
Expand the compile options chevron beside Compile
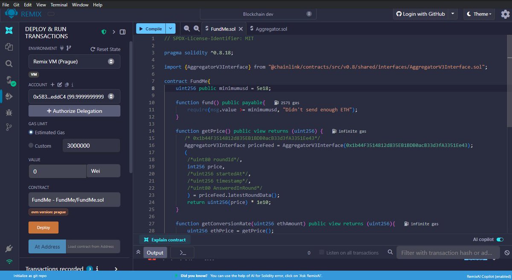tap(170, 28)
